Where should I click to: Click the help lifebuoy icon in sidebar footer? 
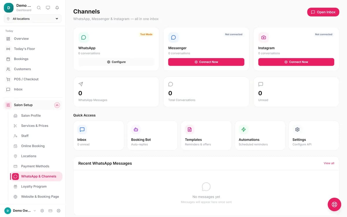[59, 211]
